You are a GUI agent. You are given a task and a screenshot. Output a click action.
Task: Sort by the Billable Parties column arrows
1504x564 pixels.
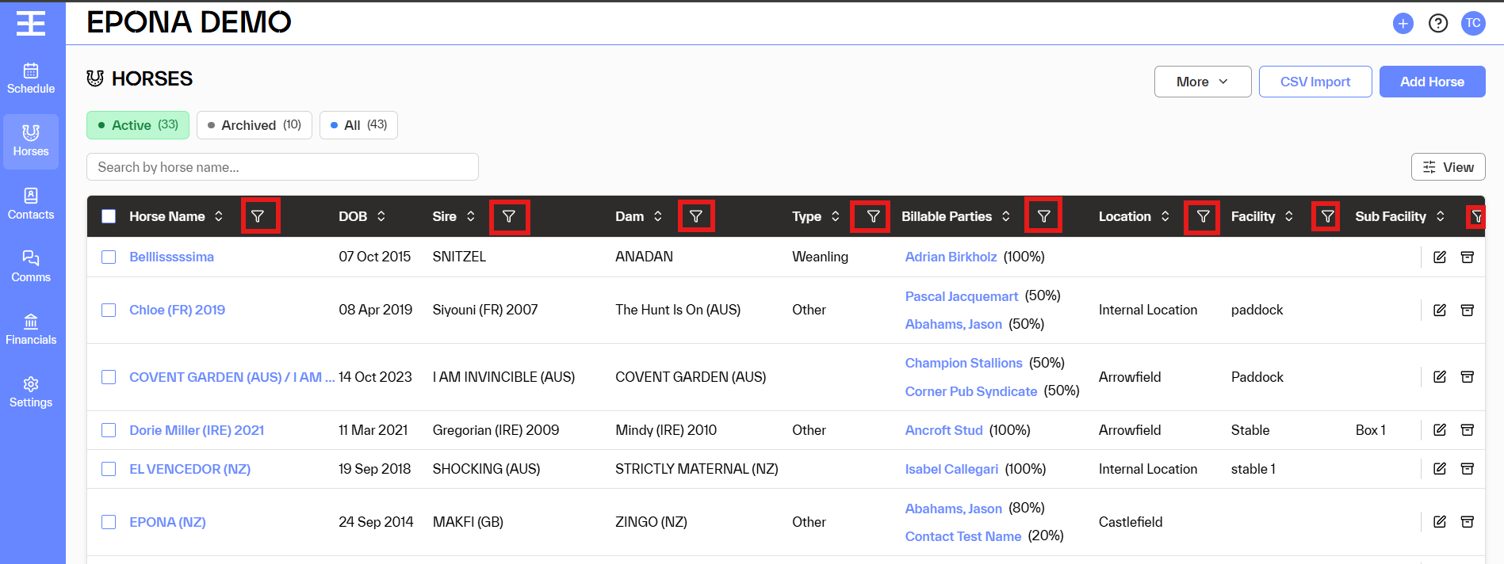(1006, 216)
